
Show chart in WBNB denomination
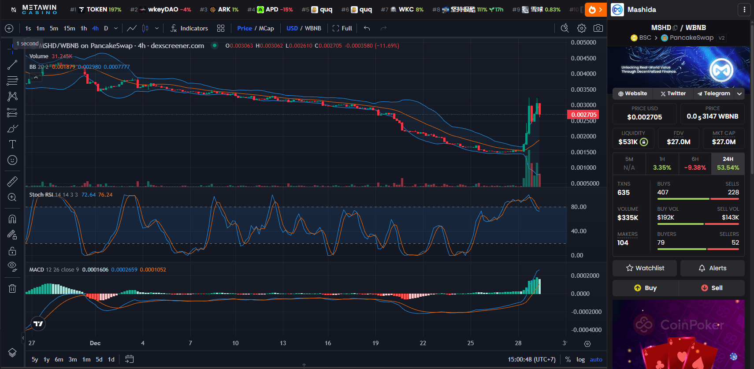313,28
